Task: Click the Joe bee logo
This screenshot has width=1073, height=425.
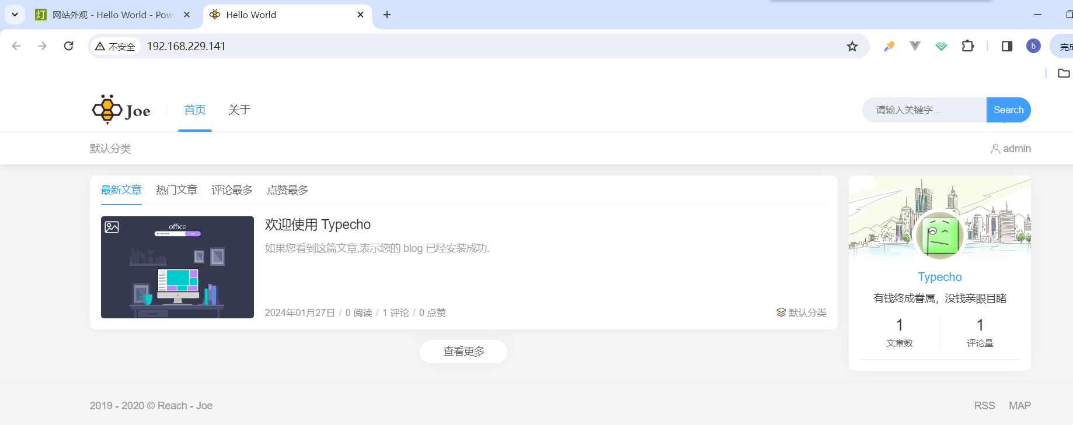Action: [121, 110]
